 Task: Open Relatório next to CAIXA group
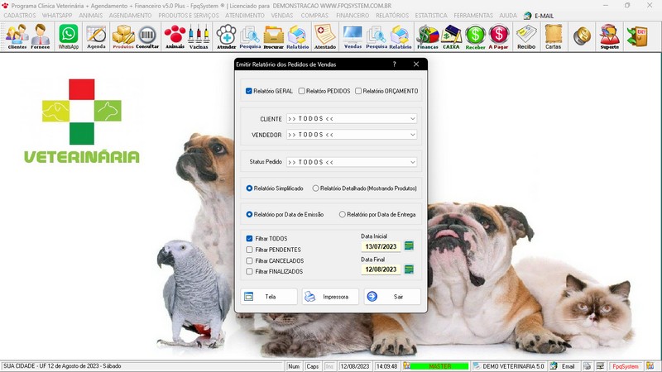tap(401, 36)
